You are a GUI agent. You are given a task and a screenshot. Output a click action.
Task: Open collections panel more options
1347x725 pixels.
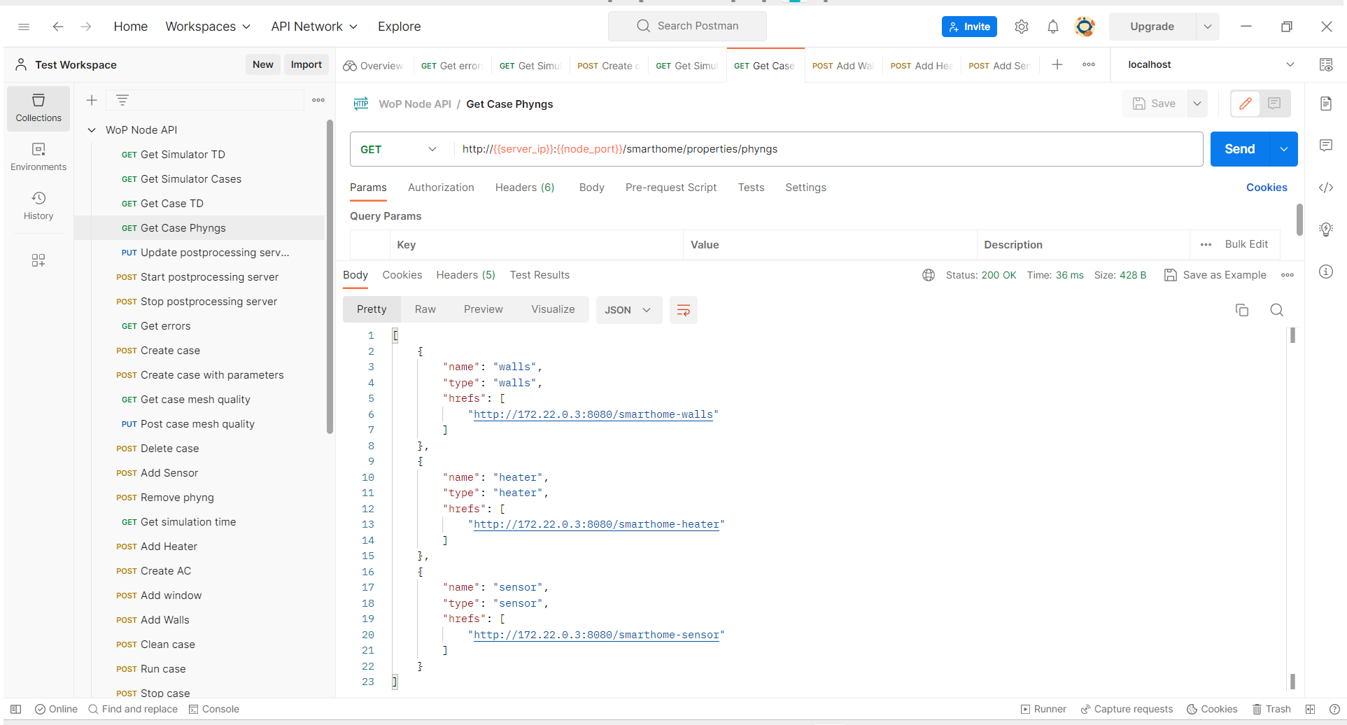318,100
